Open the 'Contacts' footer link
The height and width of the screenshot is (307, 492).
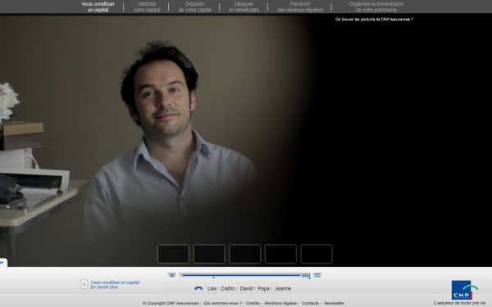310,303
